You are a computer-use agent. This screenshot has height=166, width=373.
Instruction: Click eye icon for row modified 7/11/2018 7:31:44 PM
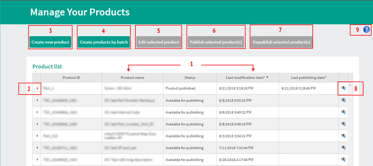[x=343, y=148]
